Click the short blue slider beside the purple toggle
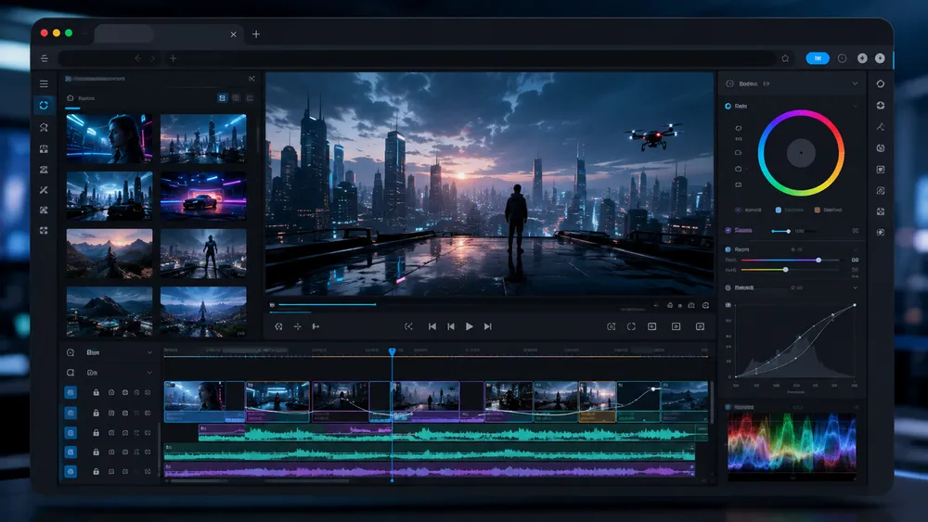Viewport: 928px width, 522px height. 781,231
